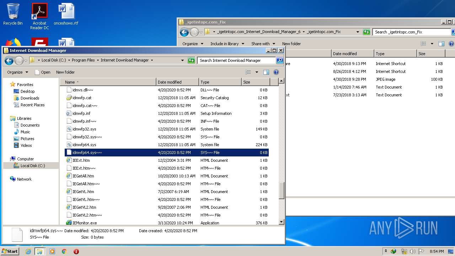Screen dimensions: 455x256
Task: Select JPEG image row in _igetintopc.com_Fix window
Action: pyautogui.click(x=365, y=79)
